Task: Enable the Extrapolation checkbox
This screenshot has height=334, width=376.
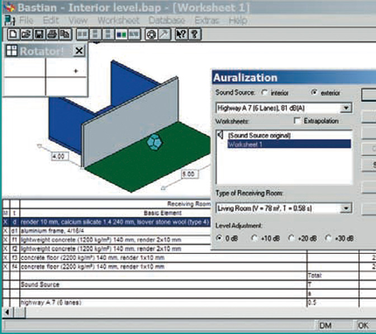Action: pos(297,121)
